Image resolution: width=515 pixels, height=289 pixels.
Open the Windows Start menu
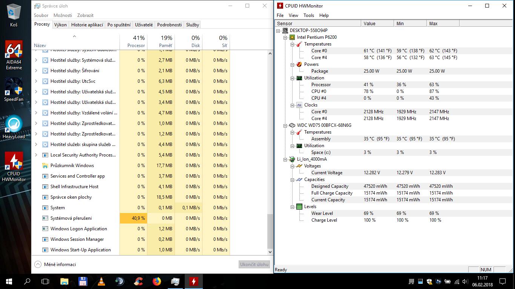9,281
